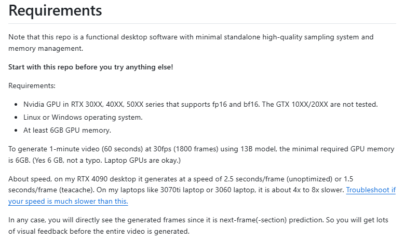
Task: Click the "(Yes 6 GB, not a typo." text
Action: click(67, 160)
